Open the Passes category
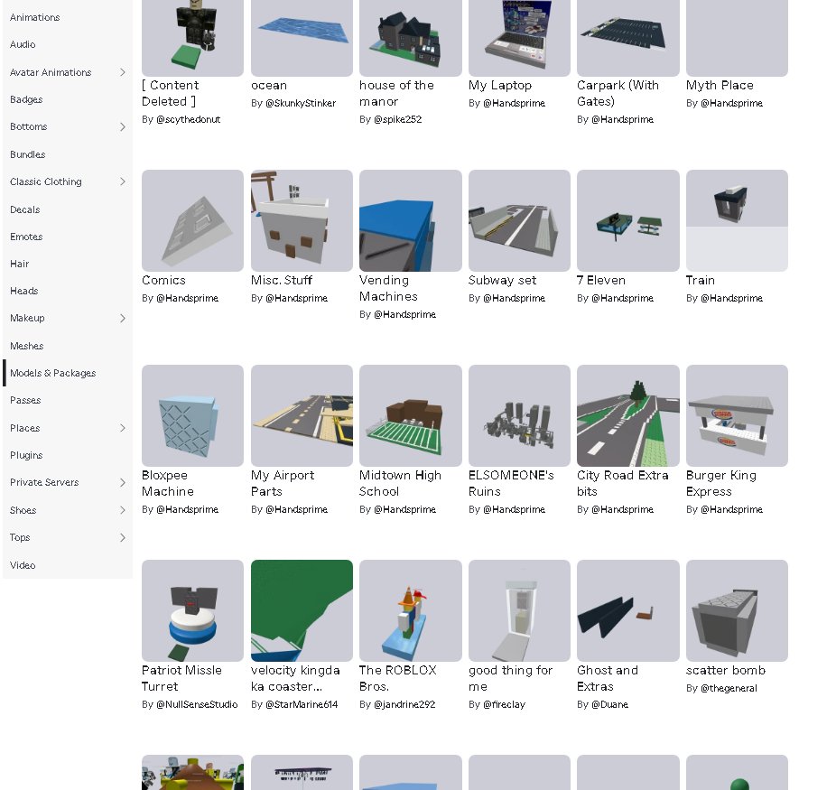Viewport: 836px width, 790px height. tap(25, 400)
